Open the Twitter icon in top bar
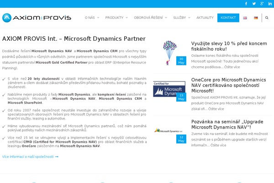Image resolution: width=274 pixels, height=183 pixels. tap(254, 4)
